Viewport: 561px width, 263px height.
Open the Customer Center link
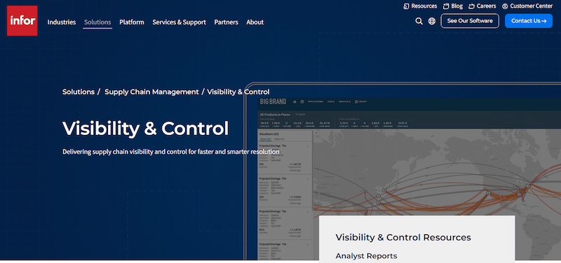click(532, 6)
